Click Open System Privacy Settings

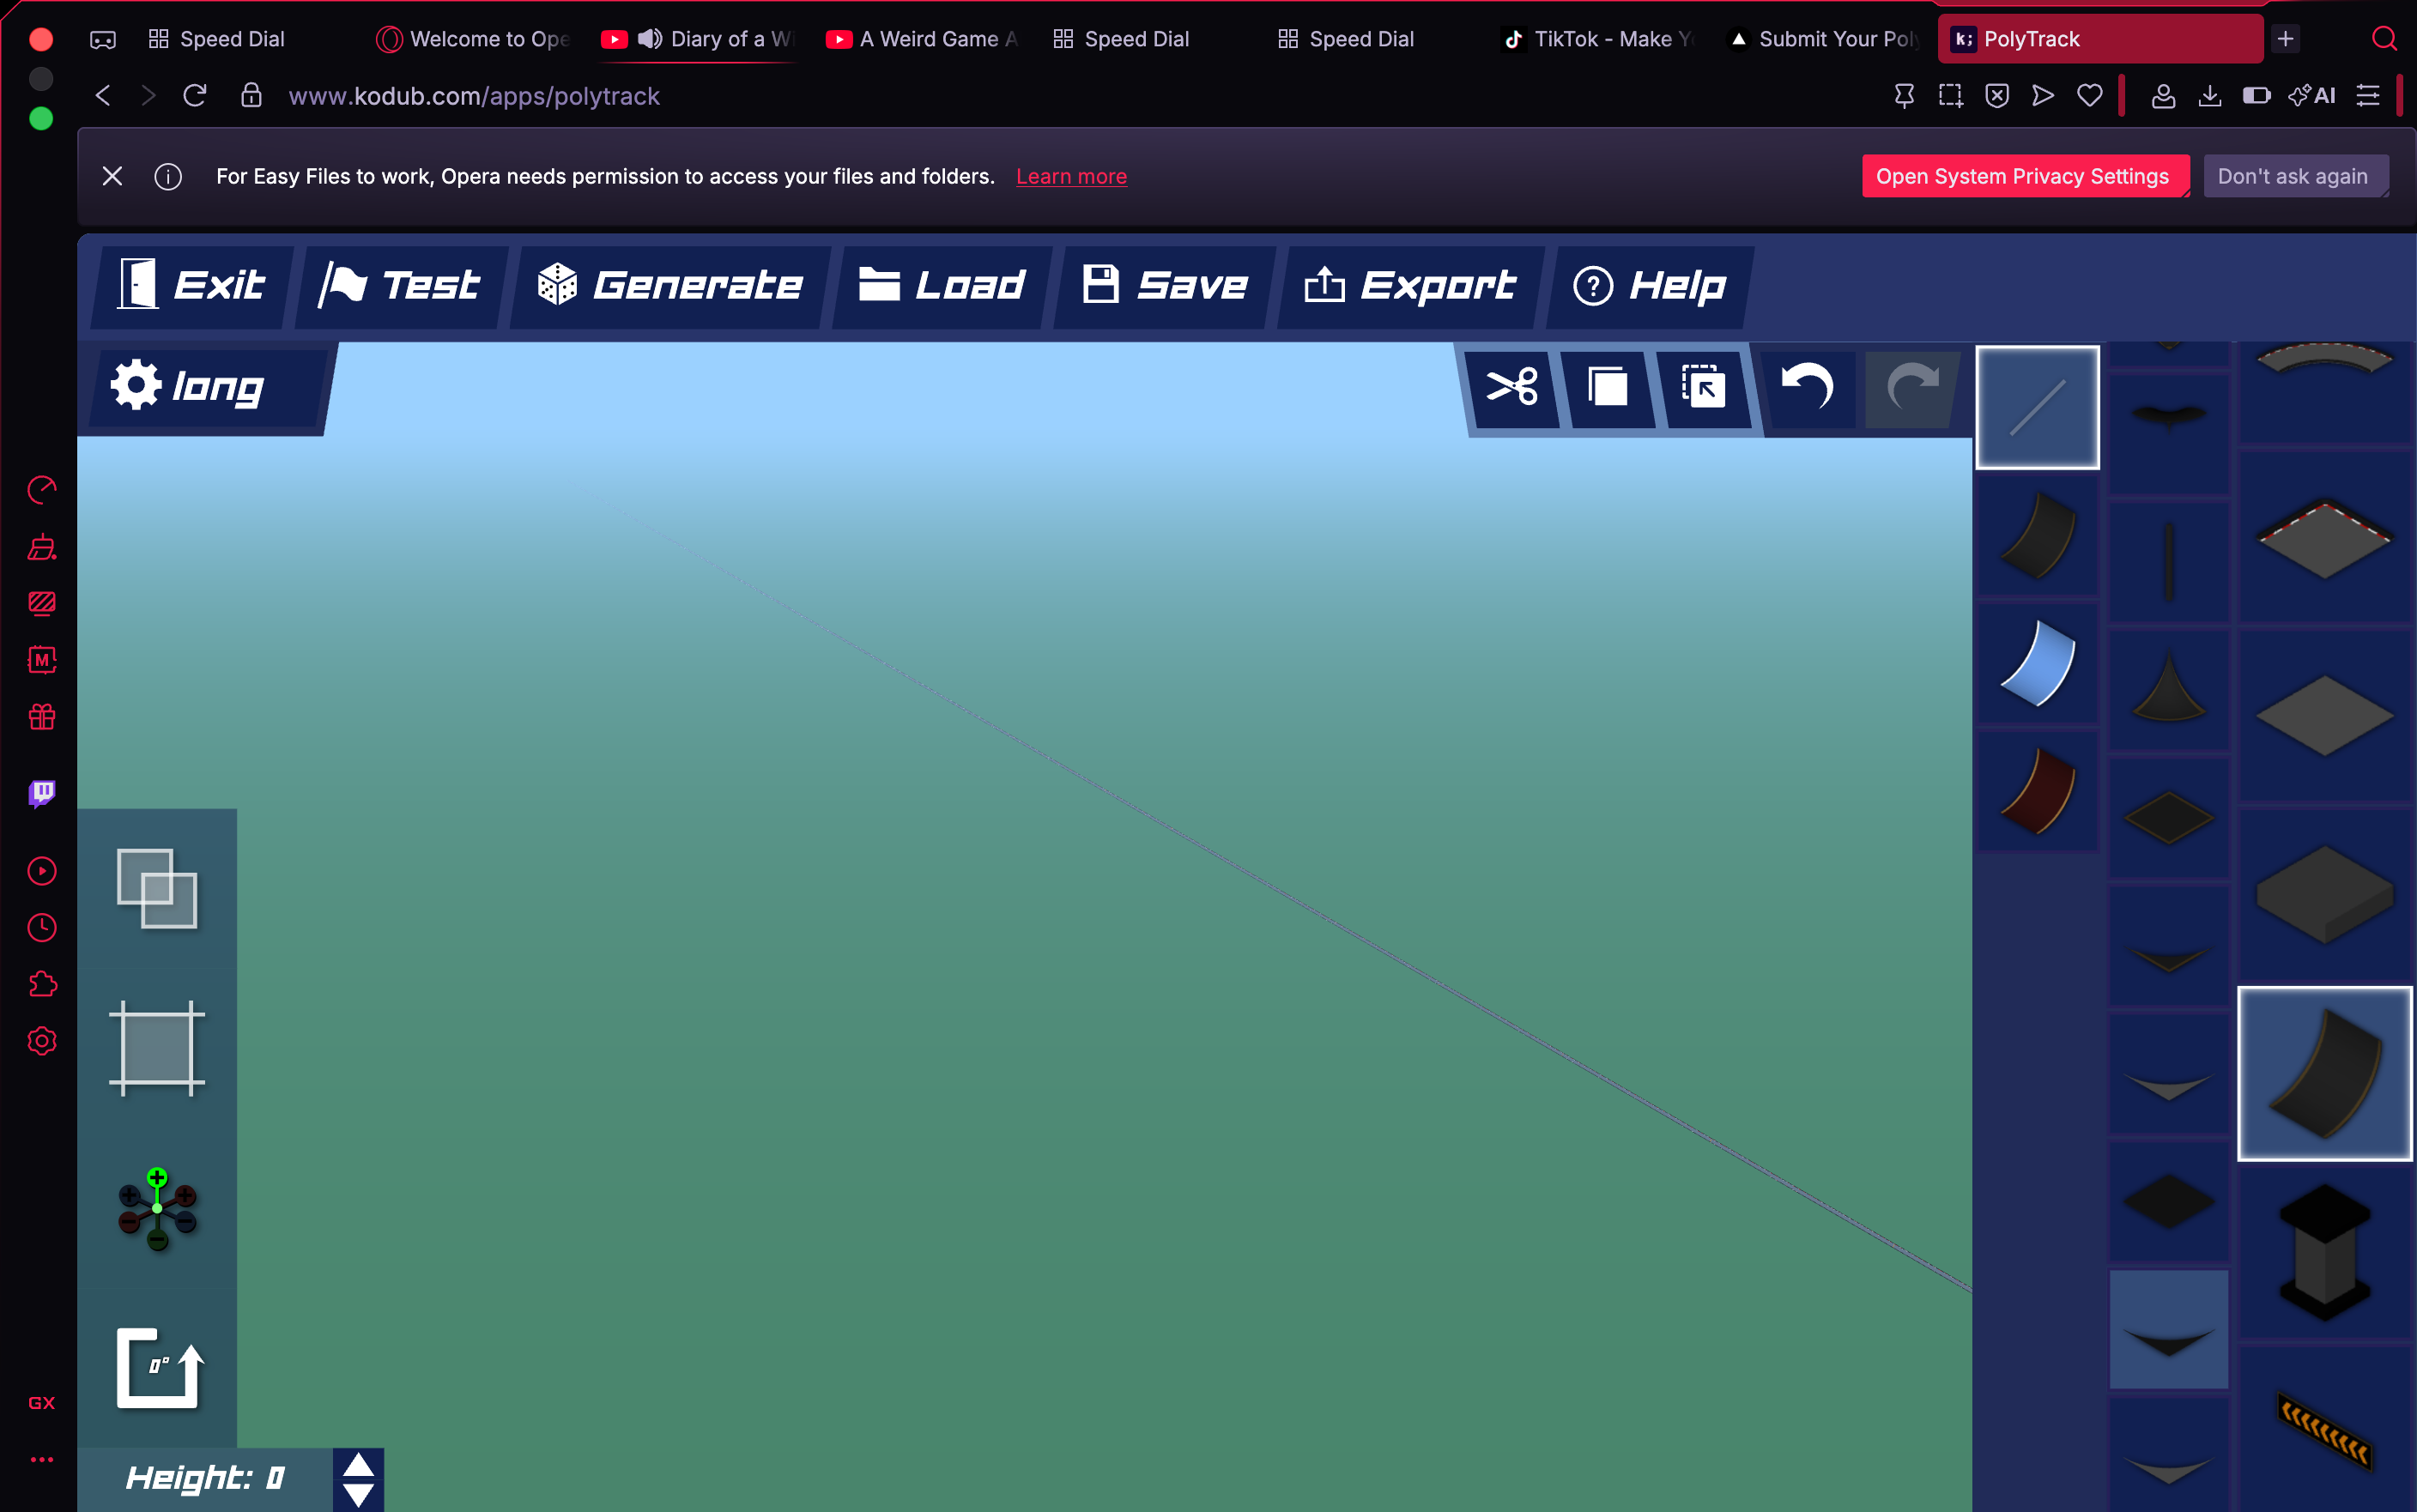tap(2024, 176)
